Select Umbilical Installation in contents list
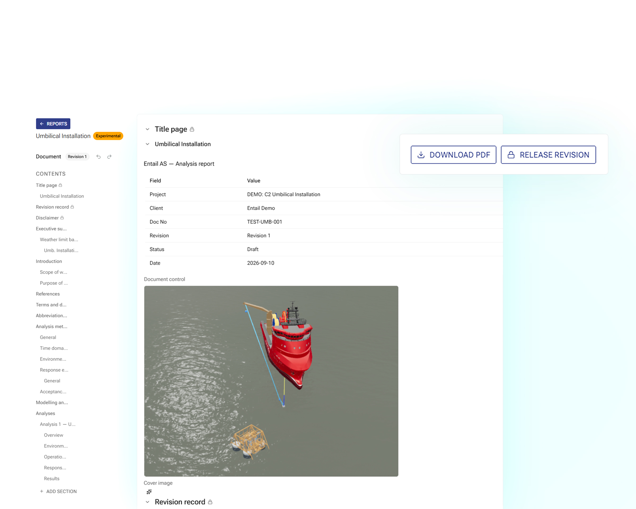The width and height of the screenshot is (636, 509). tap(62, 196)
